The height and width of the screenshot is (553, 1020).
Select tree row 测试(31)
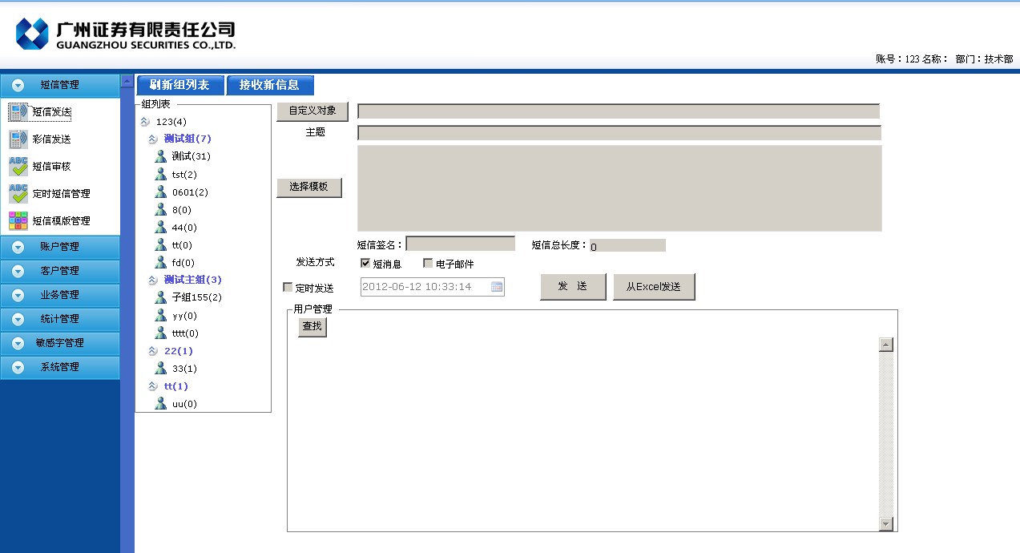point(192,156)
